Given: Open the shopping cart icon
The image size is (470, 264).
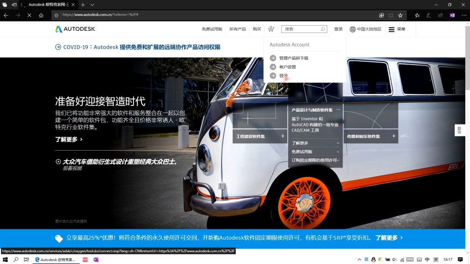Looking at the screenshot, I should click(271, 29).
